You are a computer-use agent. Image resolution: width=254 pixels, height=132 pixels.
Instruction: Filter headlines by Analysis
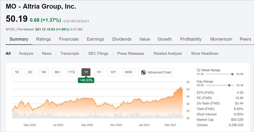coord(26,53)
